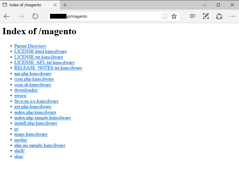
Task: Open cron.sh.kimcilware link
Action: click(x=33, y=85)
